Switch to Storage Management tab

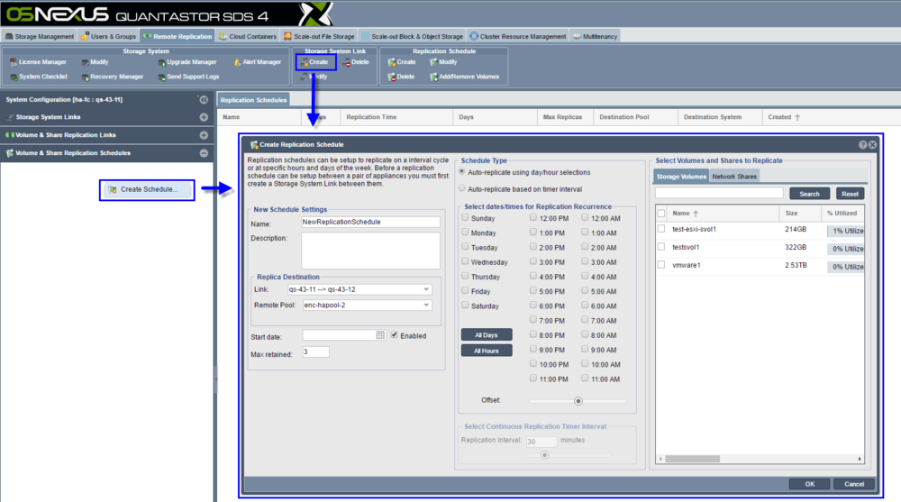coord(39,36)
